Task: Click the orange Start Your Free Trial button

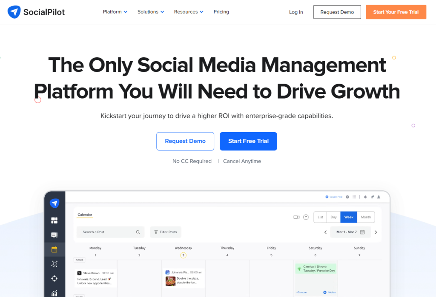Action: point(396,12)
